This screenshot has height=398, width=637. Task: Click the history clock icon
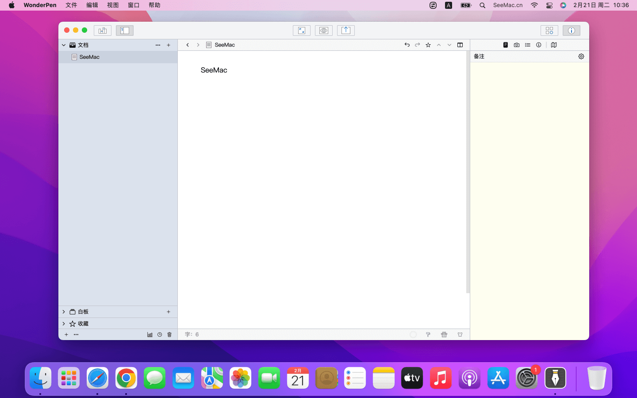click(160, 335)
